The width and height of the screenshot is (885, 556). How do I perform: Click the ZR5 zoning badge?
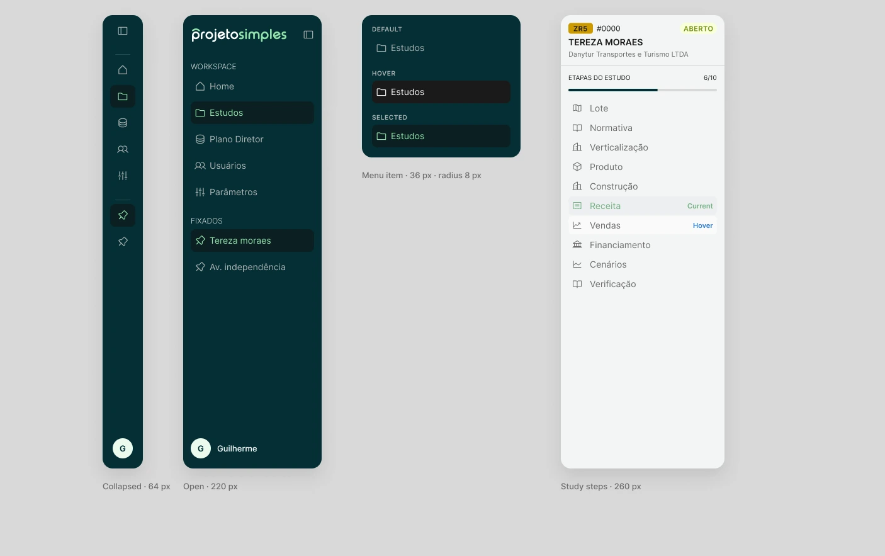point(580,28)
